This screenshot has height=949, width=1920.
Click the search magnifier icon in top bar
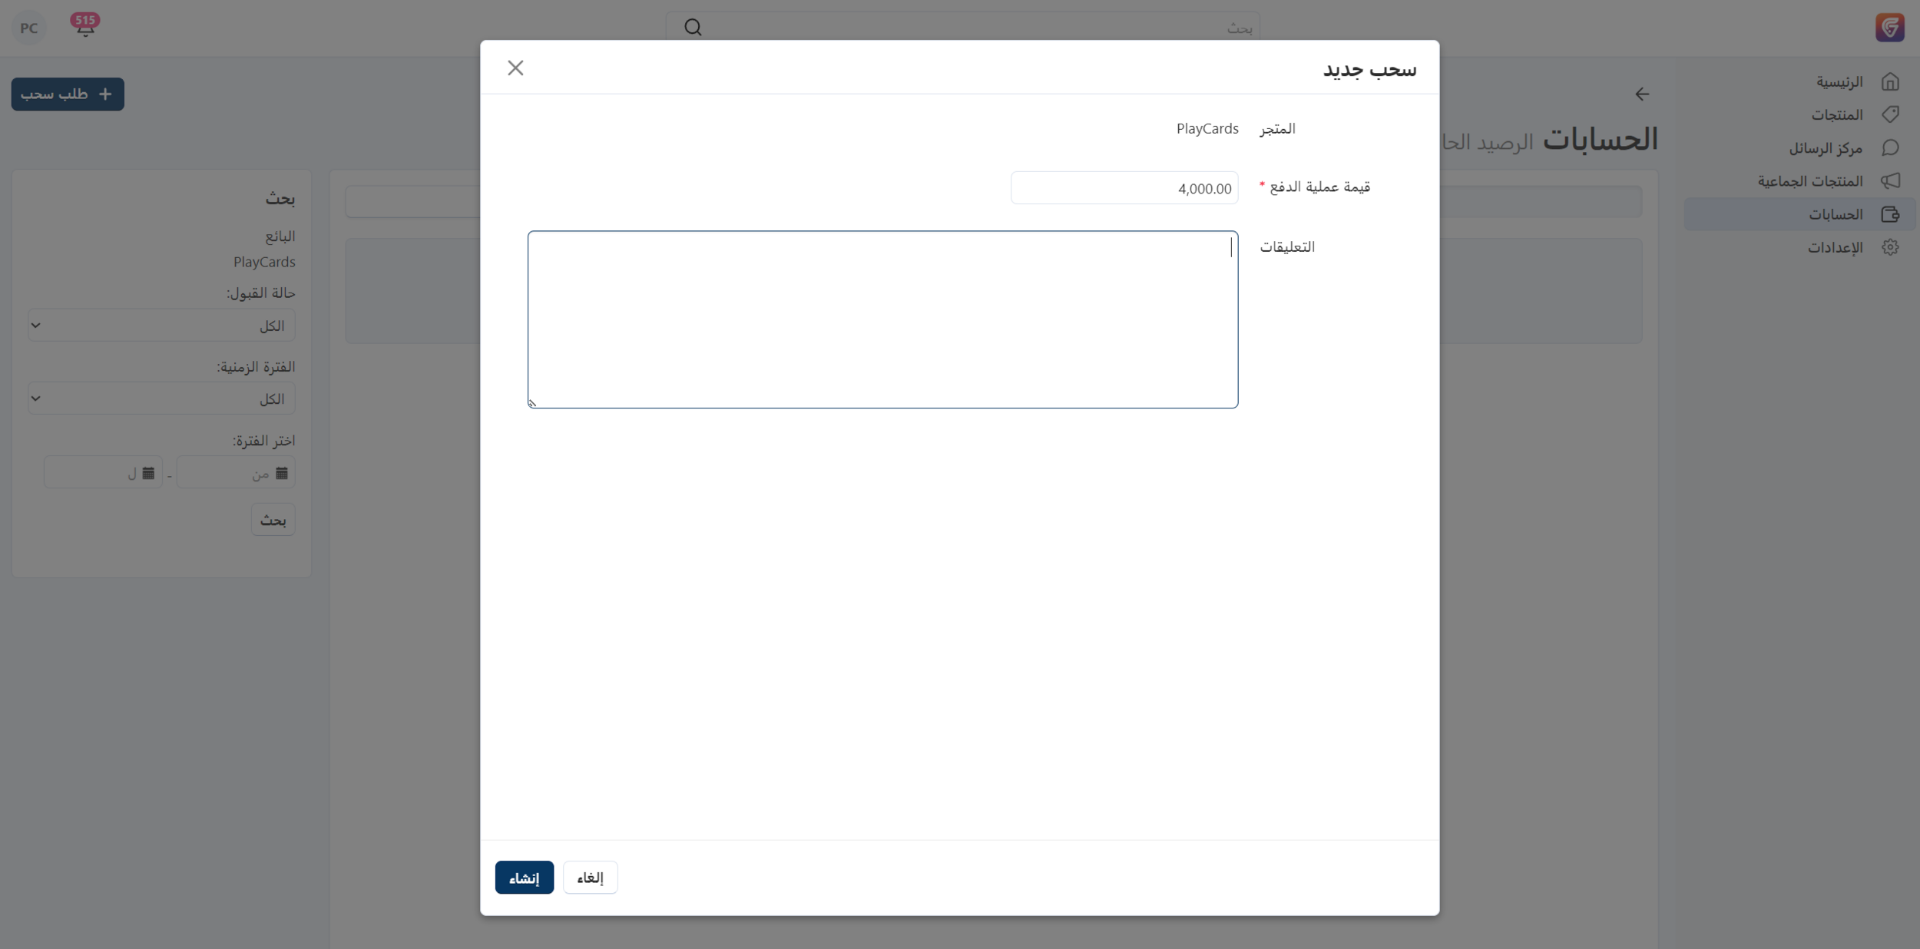point(693,28)
